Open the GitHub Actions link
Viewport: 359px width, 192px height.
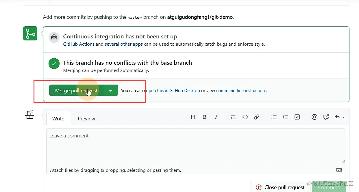79,44
